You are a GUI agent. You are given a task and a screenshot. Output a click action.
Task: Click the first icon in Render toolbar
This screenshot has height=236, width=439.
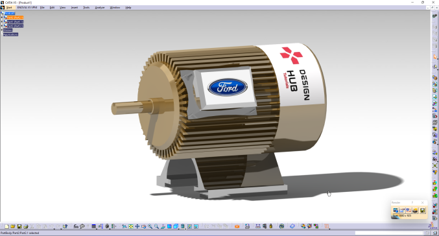[396, 210]
